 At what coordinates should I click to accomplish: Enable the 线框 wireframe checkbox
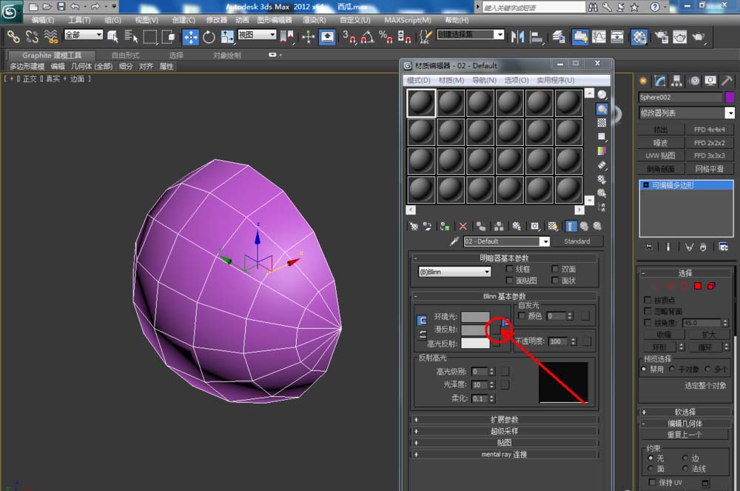tap(510, 270)
